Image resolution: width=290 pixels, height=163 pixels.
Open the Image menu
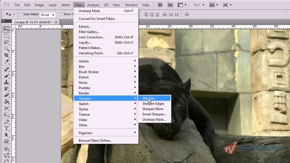click(x=39, y=5)
